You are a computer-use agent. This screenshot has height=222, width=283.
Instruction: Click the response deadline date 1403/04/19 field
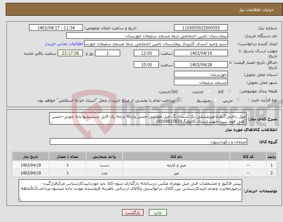point(201,53)
